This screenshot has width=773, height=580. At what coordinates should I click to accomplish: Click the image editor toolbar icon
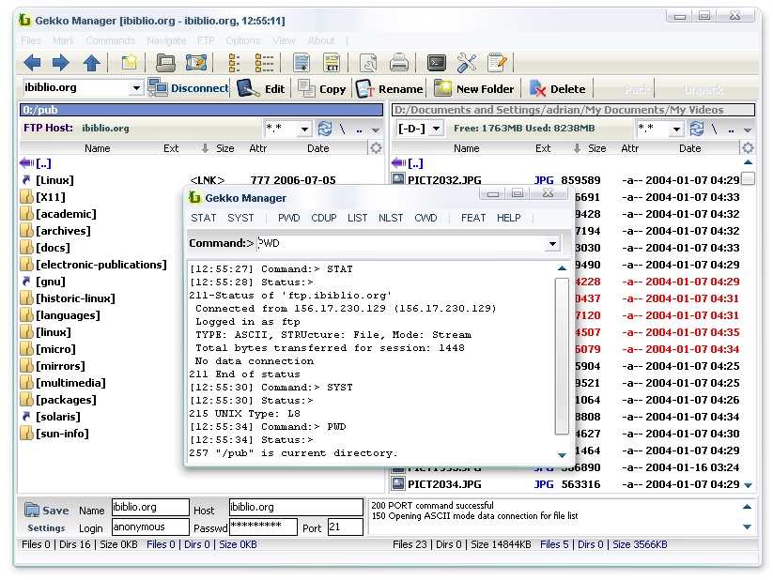[195, 63]
